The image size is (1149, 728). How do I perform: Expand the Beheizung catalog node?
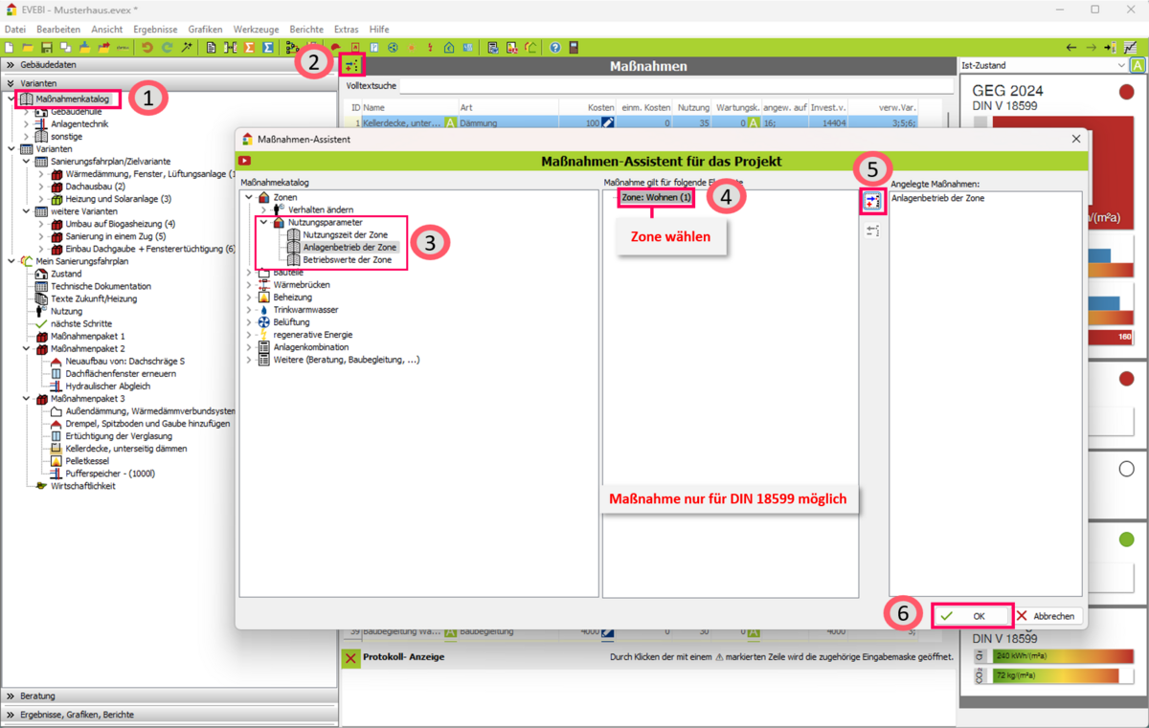coord(249,298)
